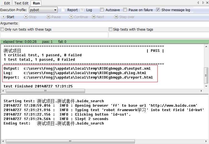Viewport: 209px width, 144px height.
Task: Click the 'pass: 1' status text
Action: tap(47, 42)
